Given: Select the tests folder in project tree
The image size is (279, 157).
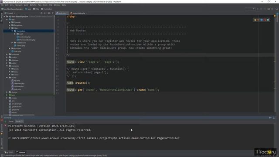Looking at the screenshot, I should 12,95.
